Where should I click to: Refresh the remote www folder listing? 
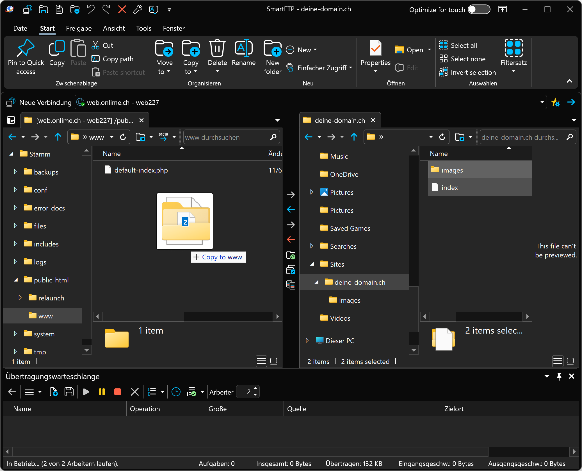click(x=123, y=137)
